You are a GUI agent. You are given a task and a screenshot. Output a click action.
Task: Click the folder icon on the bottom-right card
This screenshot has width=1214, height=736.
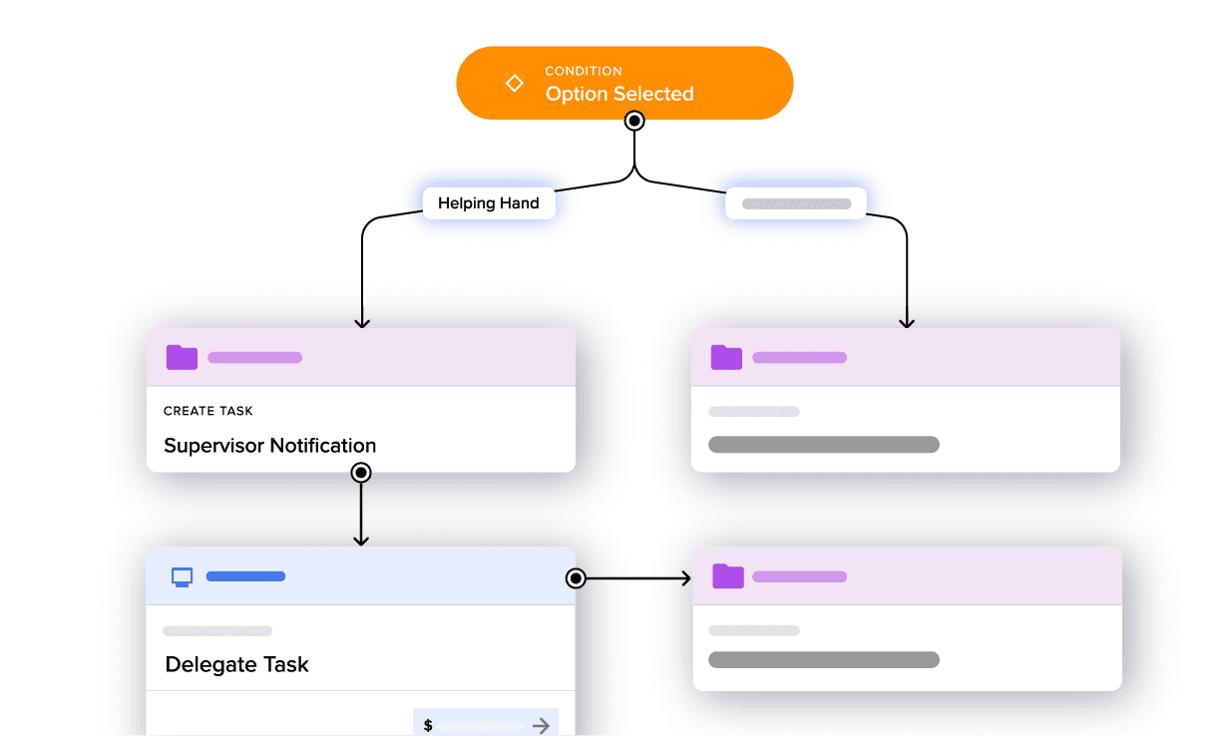click(x=727, y=575)
